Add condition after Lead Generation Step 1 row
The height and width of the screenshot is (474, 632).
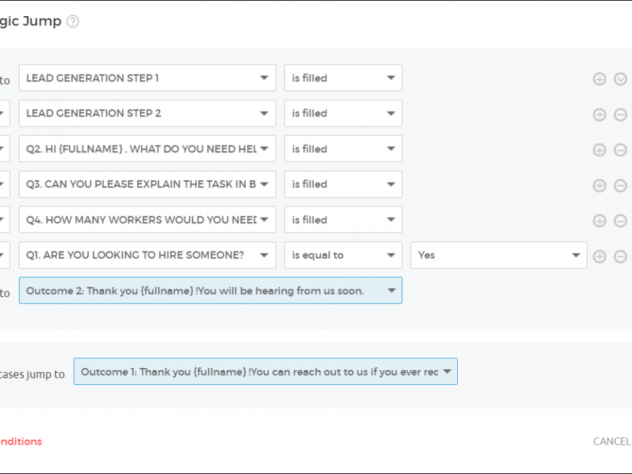pyautogui.click(x=599, y=79)
